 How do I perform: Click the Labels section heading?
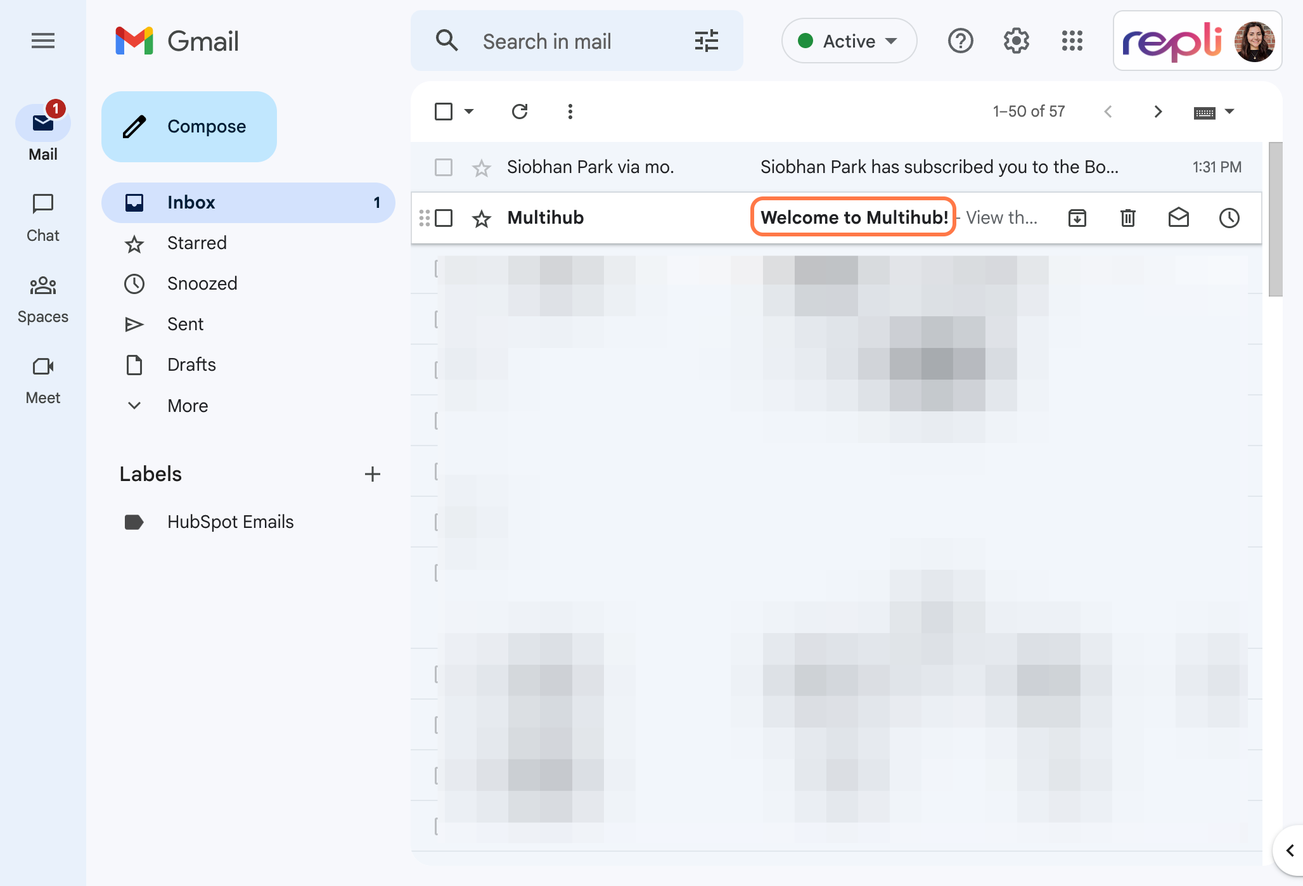tap(151, 474)
